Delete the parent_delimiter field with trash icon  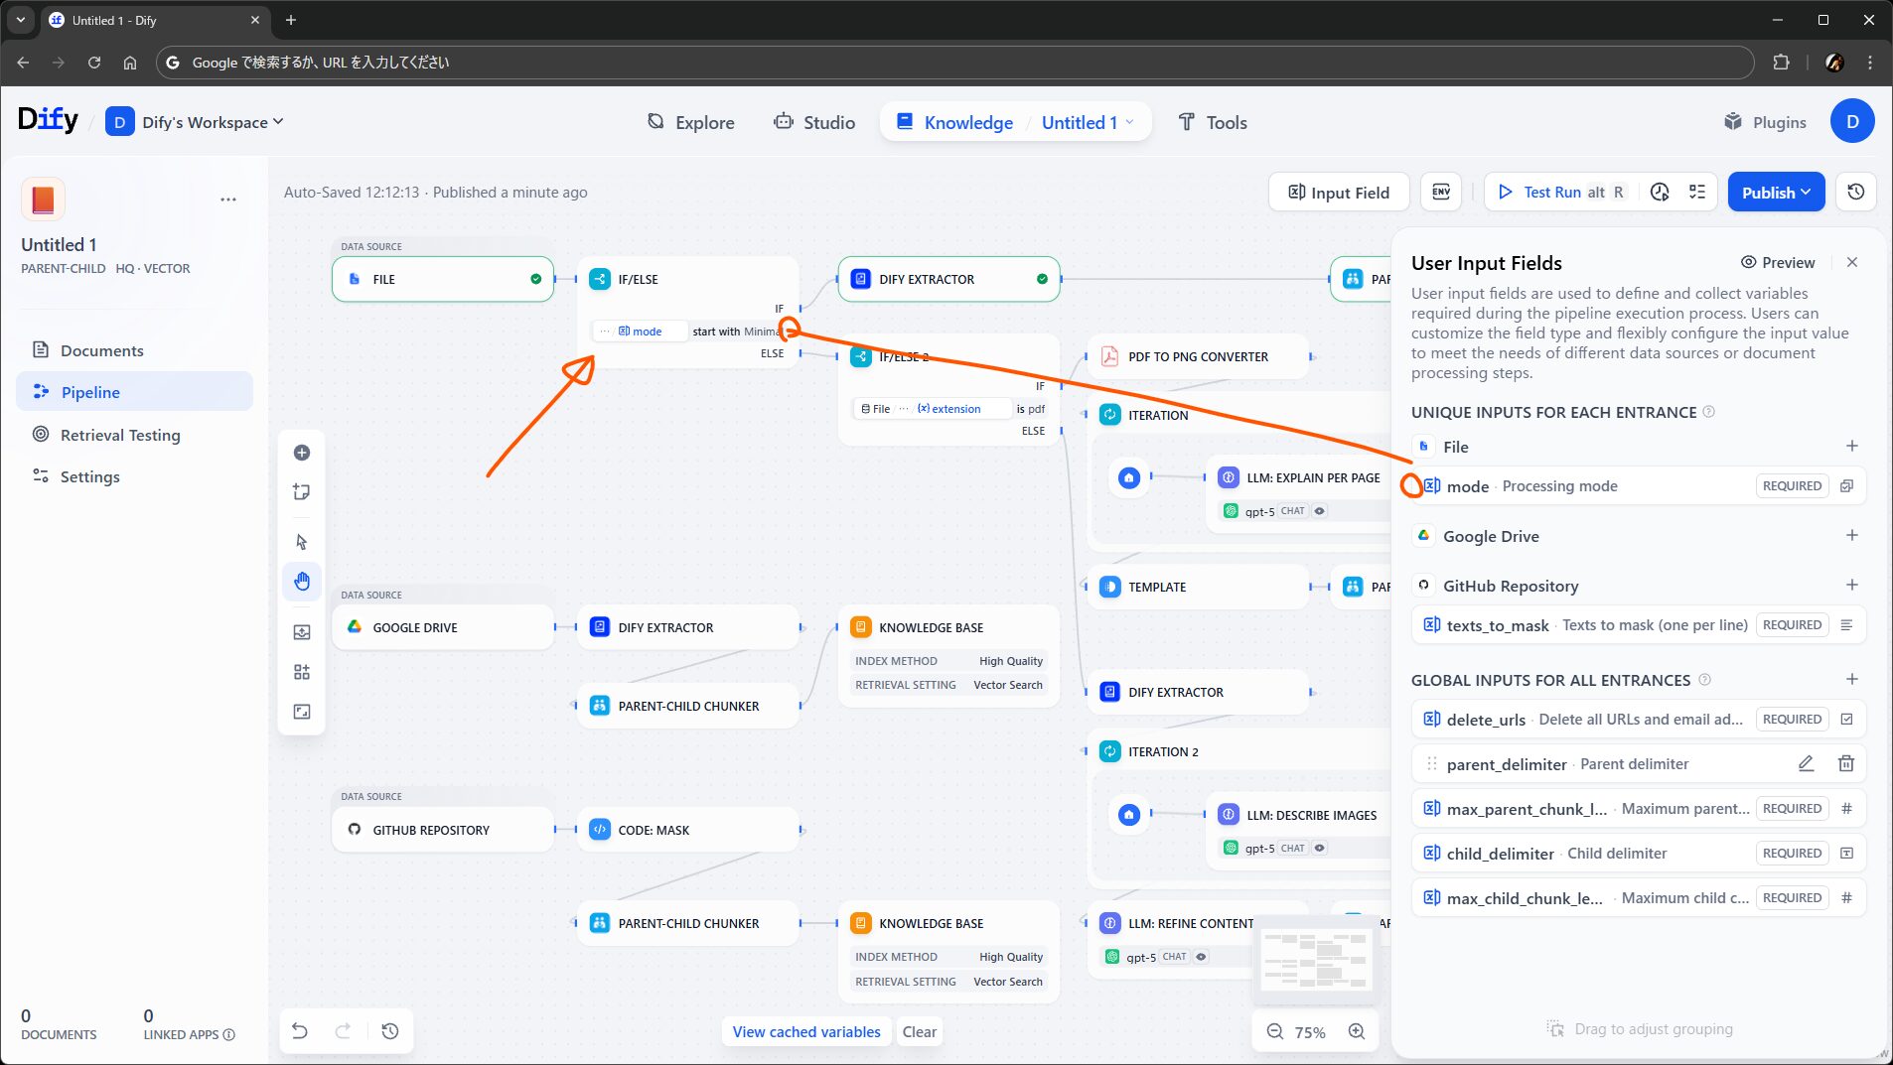[x=1845, y=763]
